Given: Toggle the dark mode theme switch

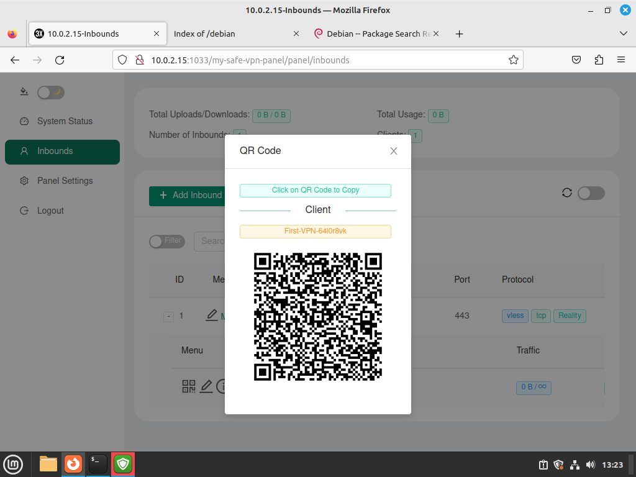Looking at the screenshot, I should tap(51, 93).
